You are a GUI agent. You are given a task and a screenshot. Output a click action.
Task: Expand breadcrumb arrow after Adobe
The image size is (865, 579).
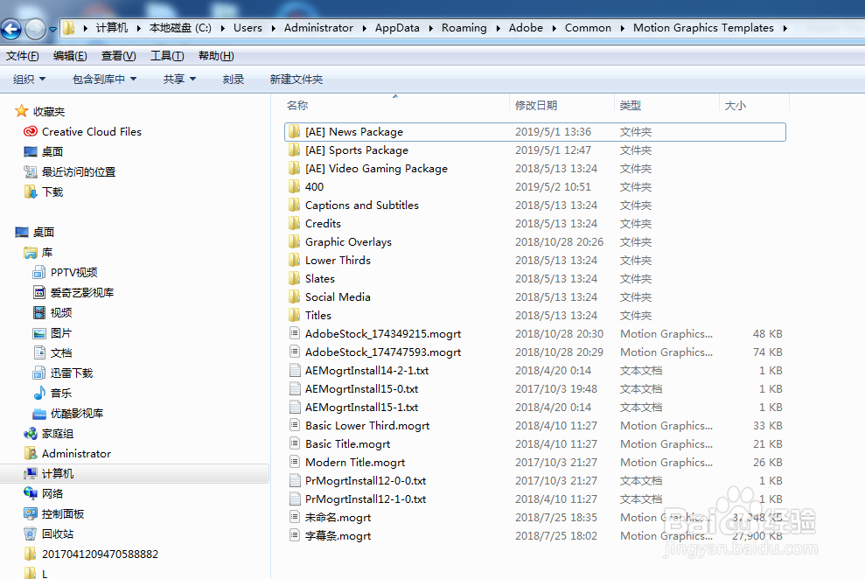[554, 28]
